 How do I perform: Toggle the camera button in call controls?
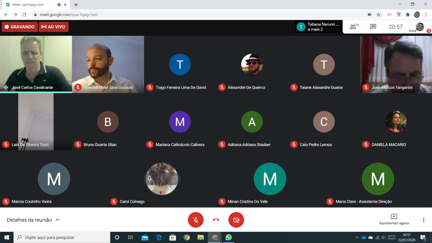pos(236,220)
